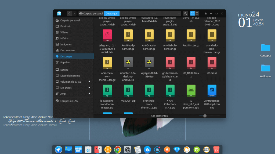Open Google Chrome from the dock
Image resolution: width=275 pixels, height=154 pixels.
tap(117, 149)
